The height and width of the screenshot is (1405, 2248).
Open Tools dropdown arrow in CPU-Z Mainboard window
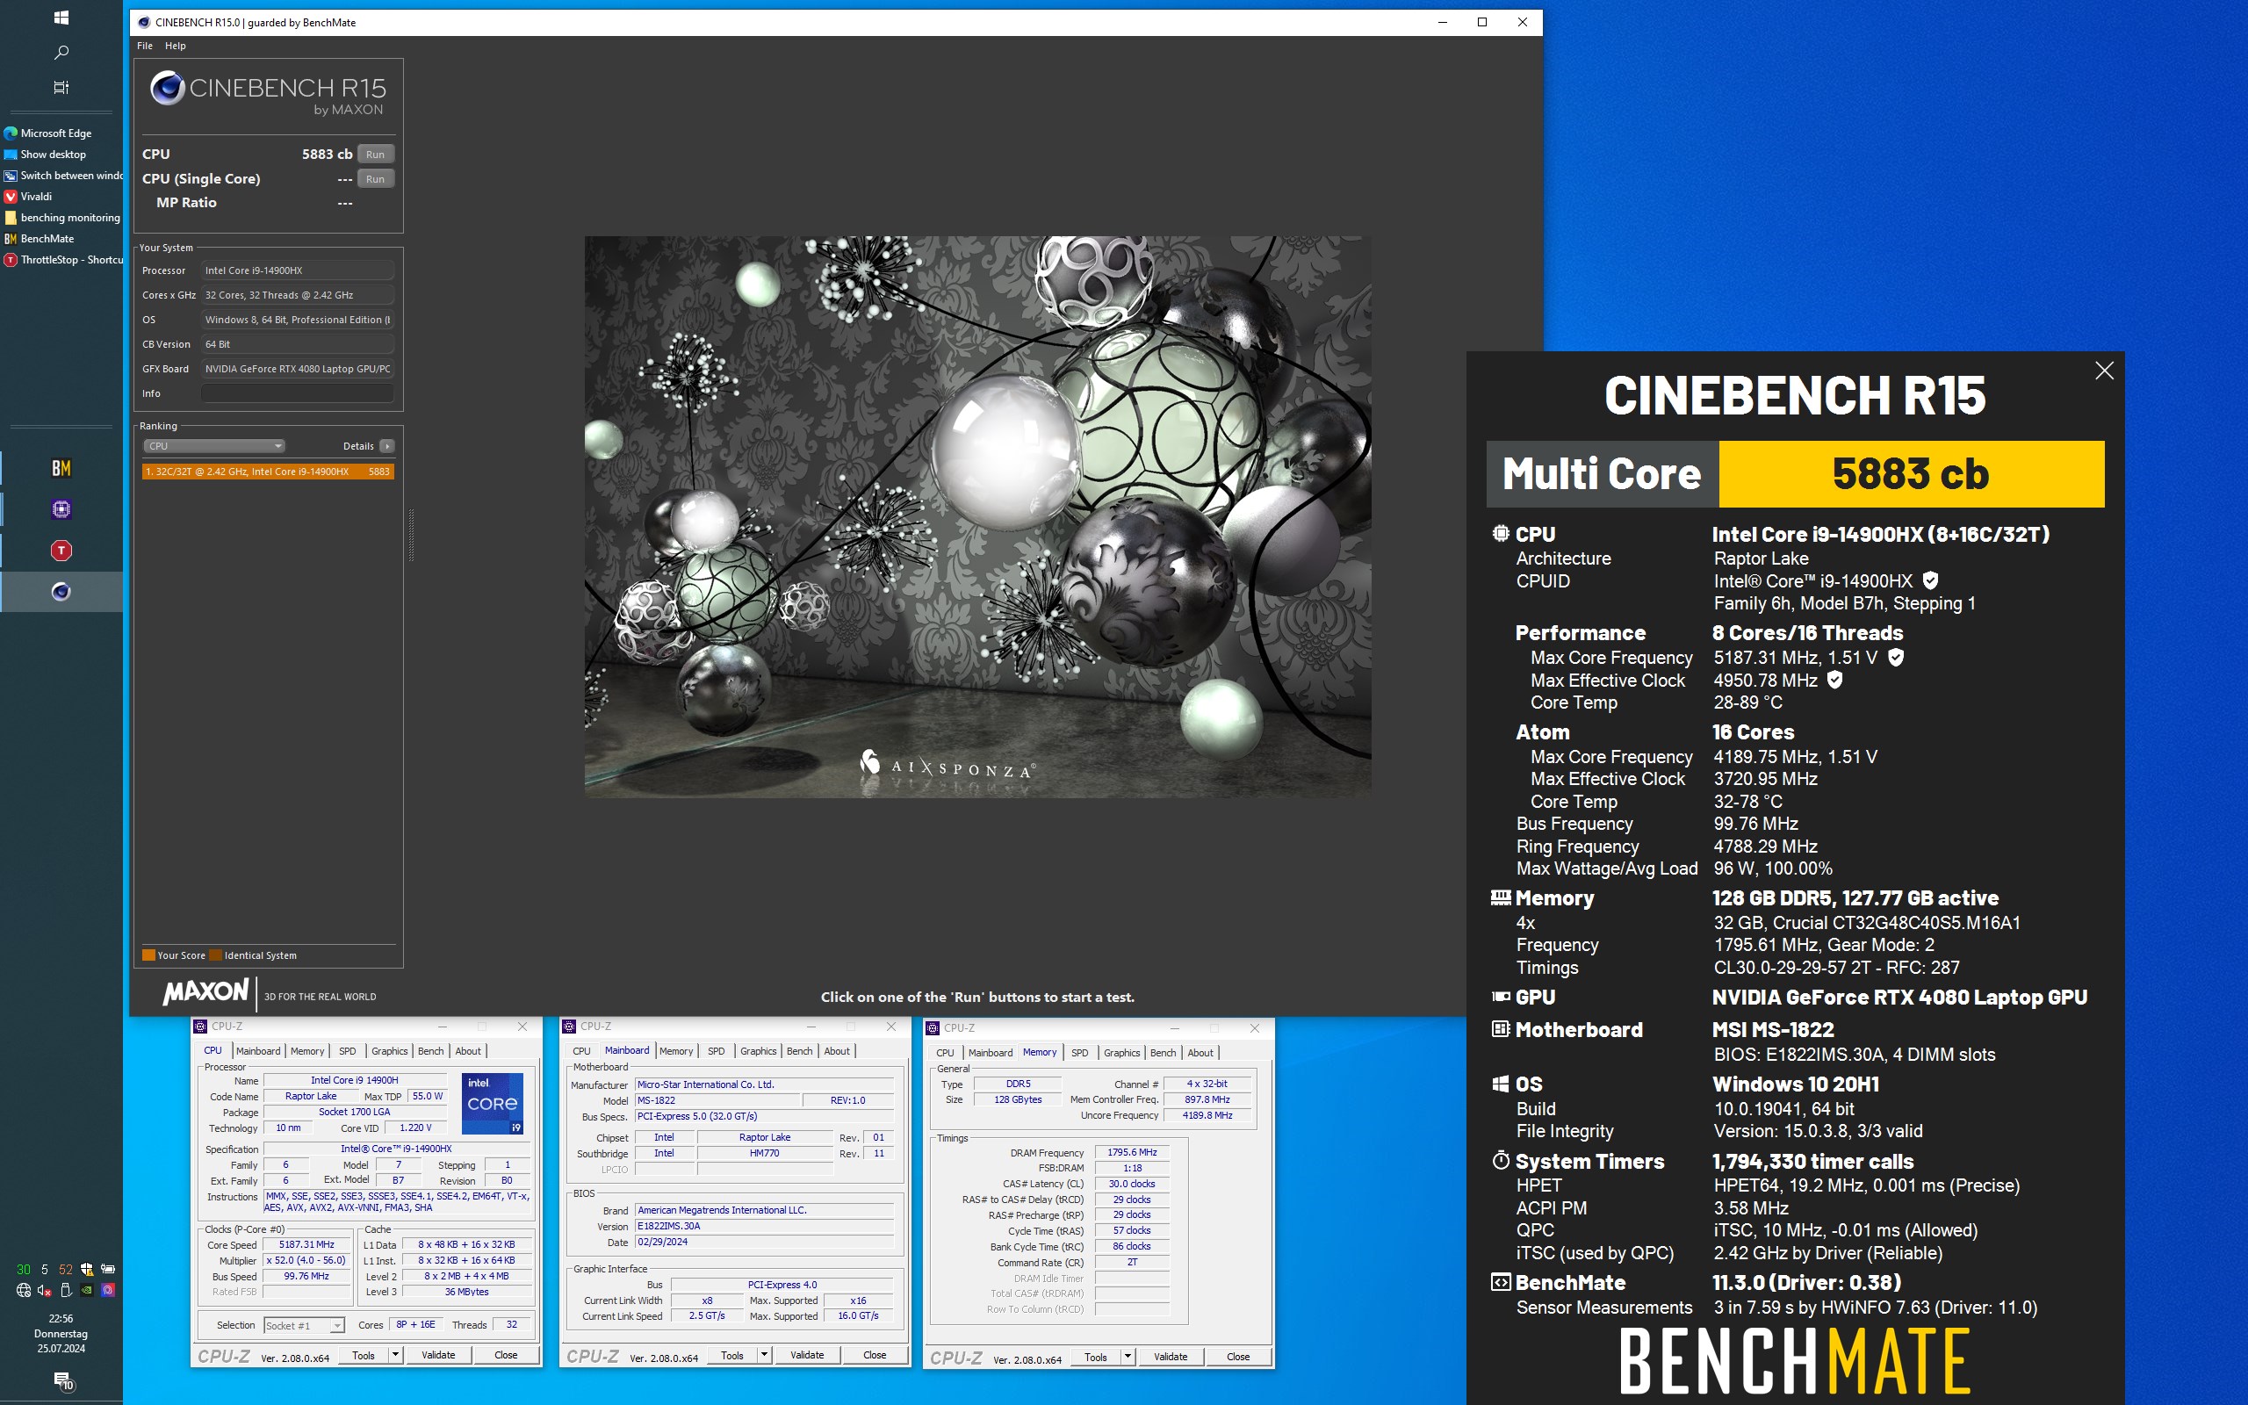(x=764, y=1355)
